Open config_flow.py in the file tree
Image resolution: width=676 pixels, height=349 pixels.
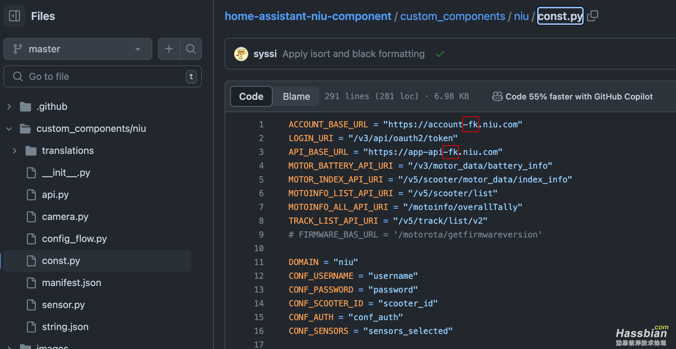pos(74,239)
